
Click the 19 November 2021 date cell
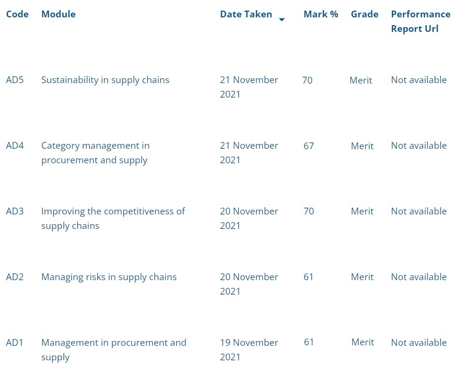(x=249, y=350)
